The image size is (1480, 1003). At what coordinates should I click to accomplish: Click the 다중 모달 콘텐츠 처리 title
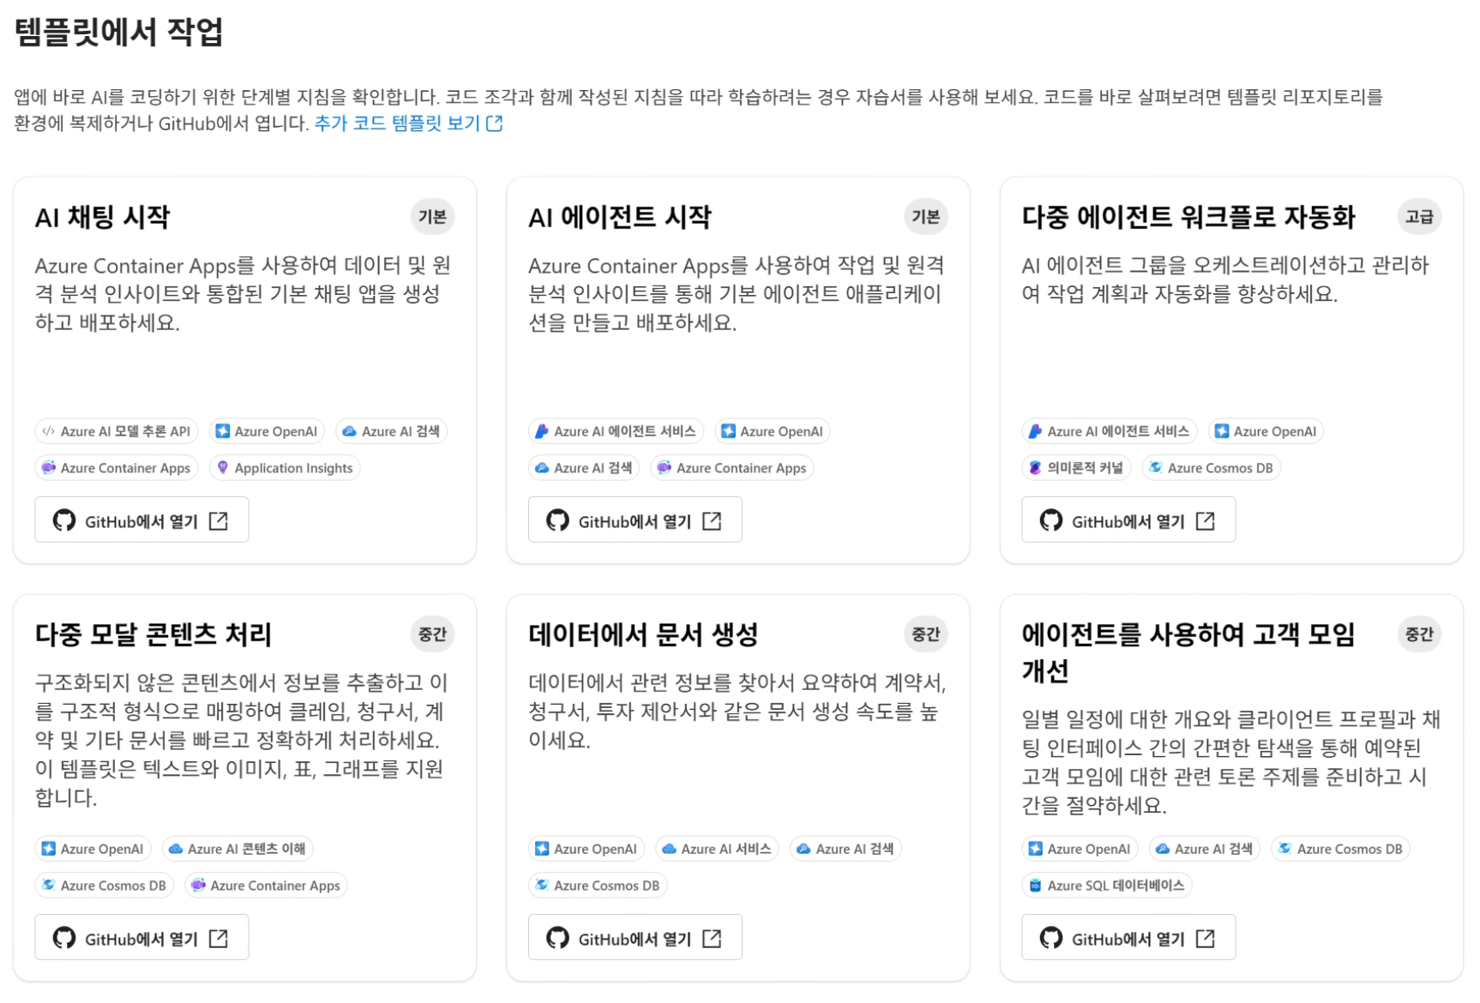click(153, 634)
